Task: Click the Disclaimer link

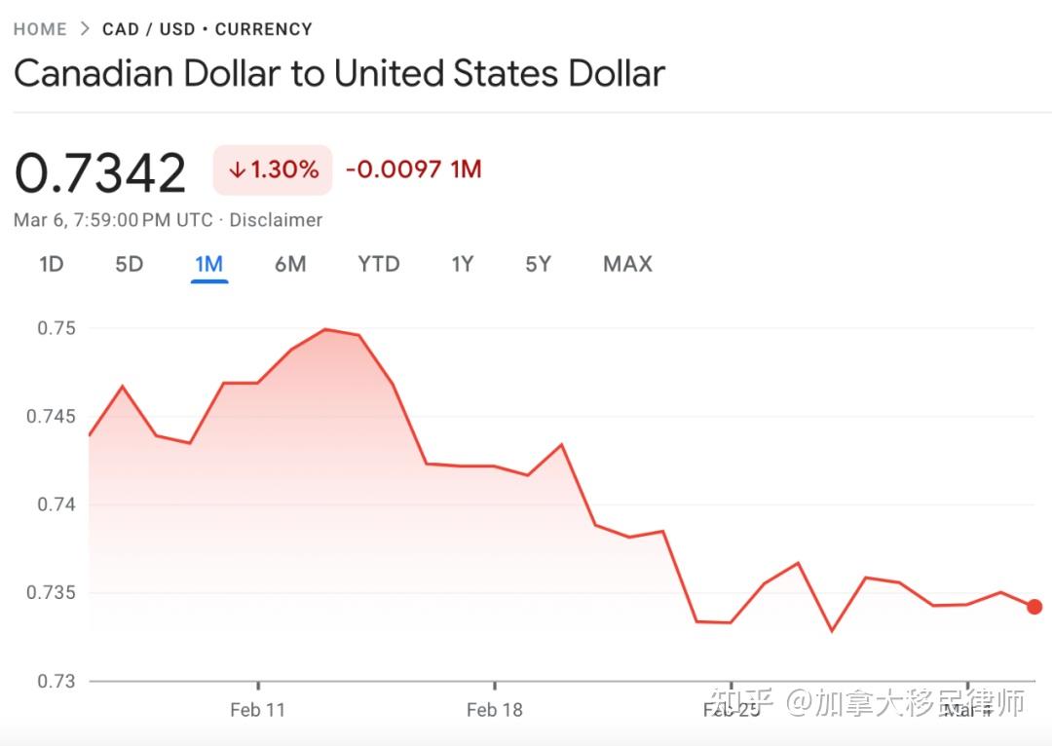Action: pyautogui.click(x=276, y=219)
